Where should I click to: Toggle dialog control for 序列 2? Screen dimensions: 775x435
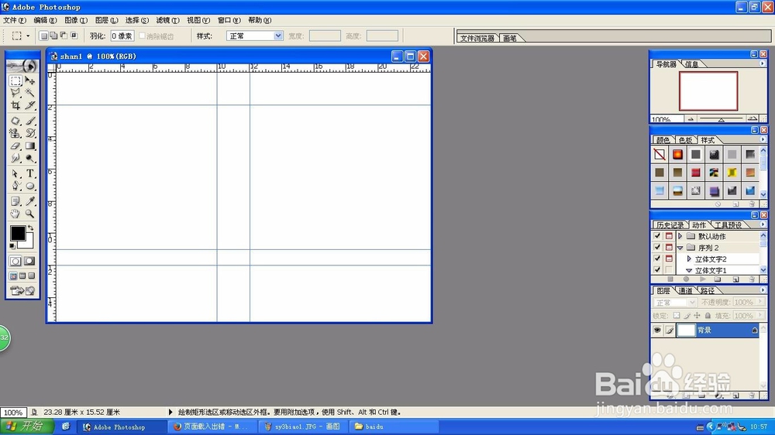(669, 248)
